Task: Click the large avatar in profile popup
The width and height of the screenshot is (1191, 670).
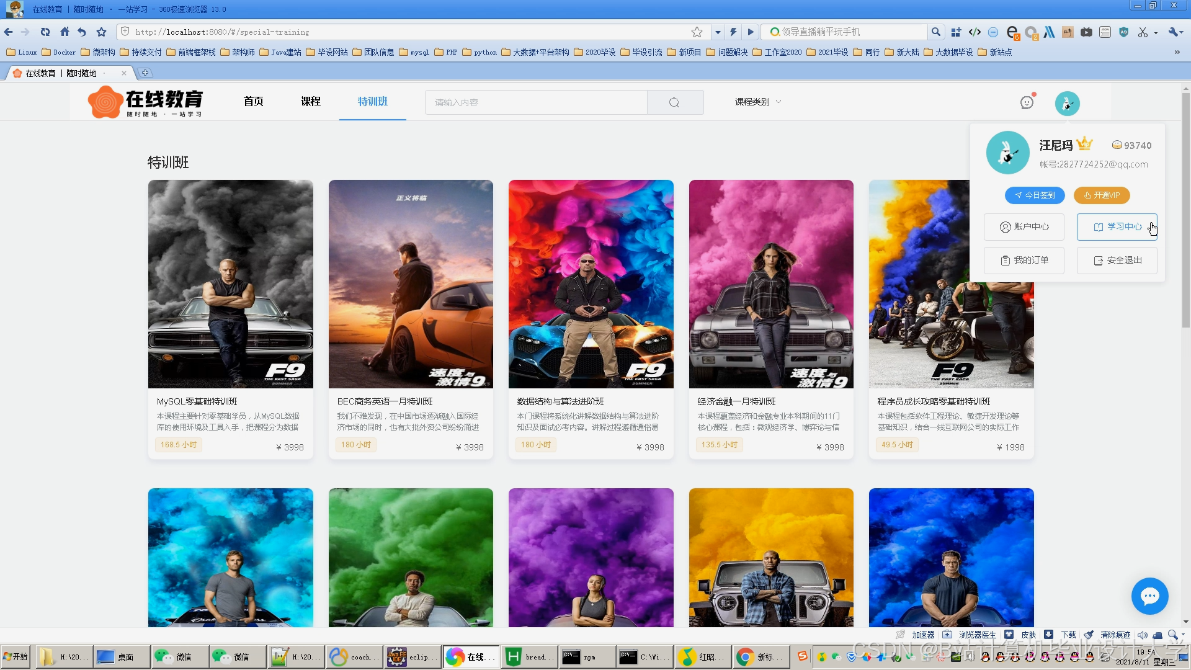Action: (1007, 153)
